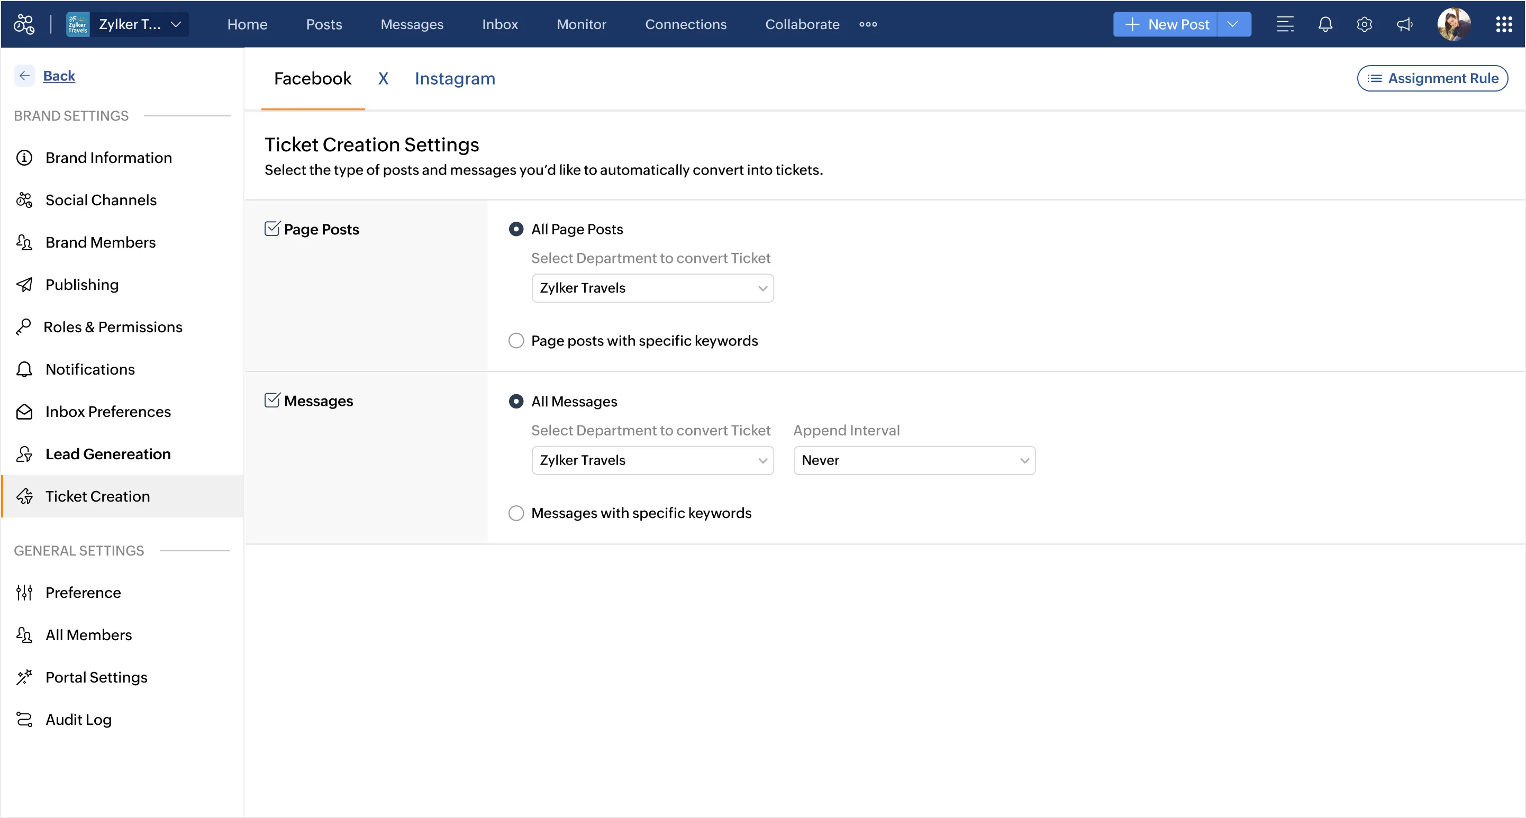Viewport: 1526px width, 818px height.
Task: Click the back arrow icon
Action: pos(24,76)
